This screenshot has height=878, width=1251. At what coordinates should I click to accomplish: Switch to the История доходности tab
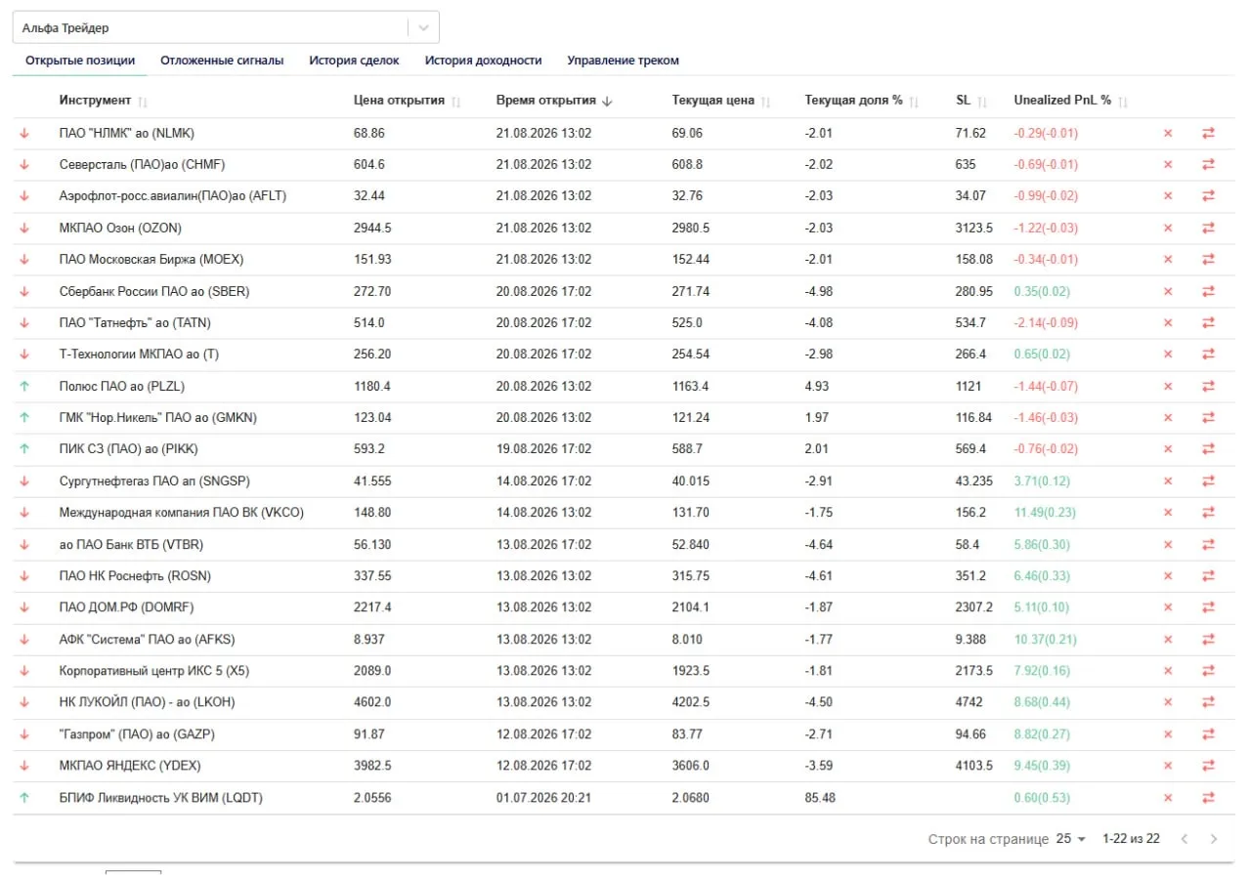[483, 61]
